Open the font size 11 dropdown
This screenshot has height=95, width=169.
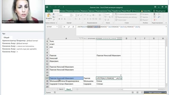[x=76, y=15]
